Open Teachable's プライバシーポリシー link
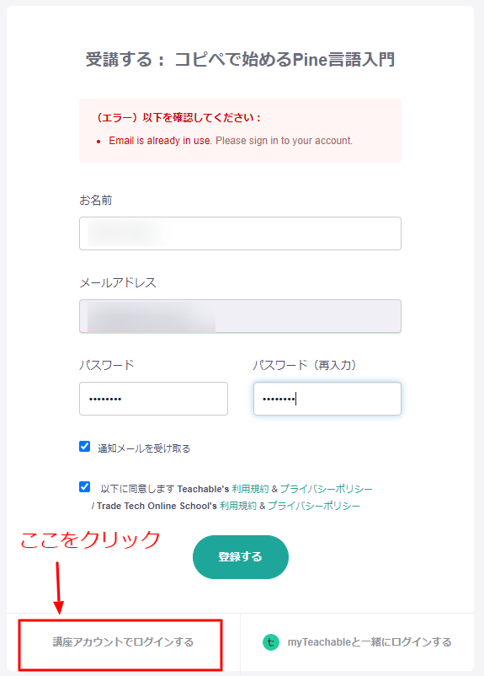 tap(326, 489)
